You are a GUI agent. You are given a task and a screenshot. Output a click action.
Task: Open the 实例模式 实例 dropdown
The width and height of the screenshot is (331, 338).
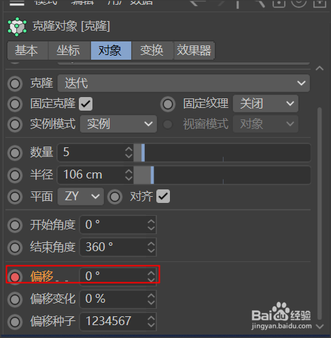pyautogui.click(x=118, y=124)
